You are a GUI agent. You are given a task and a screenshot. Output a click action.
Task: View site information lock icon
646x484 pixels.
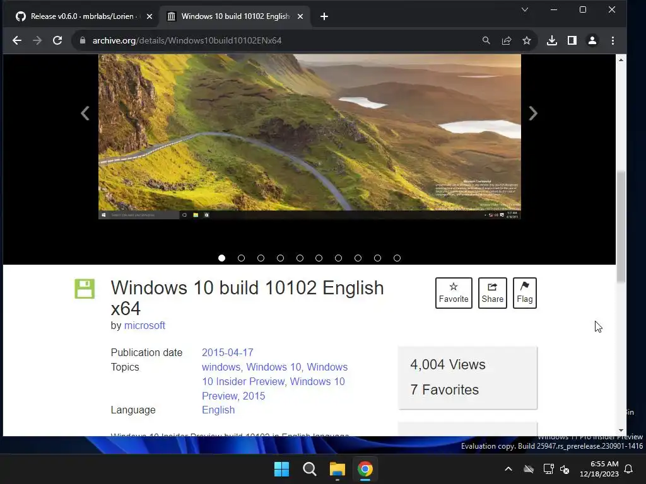point(83,40)
